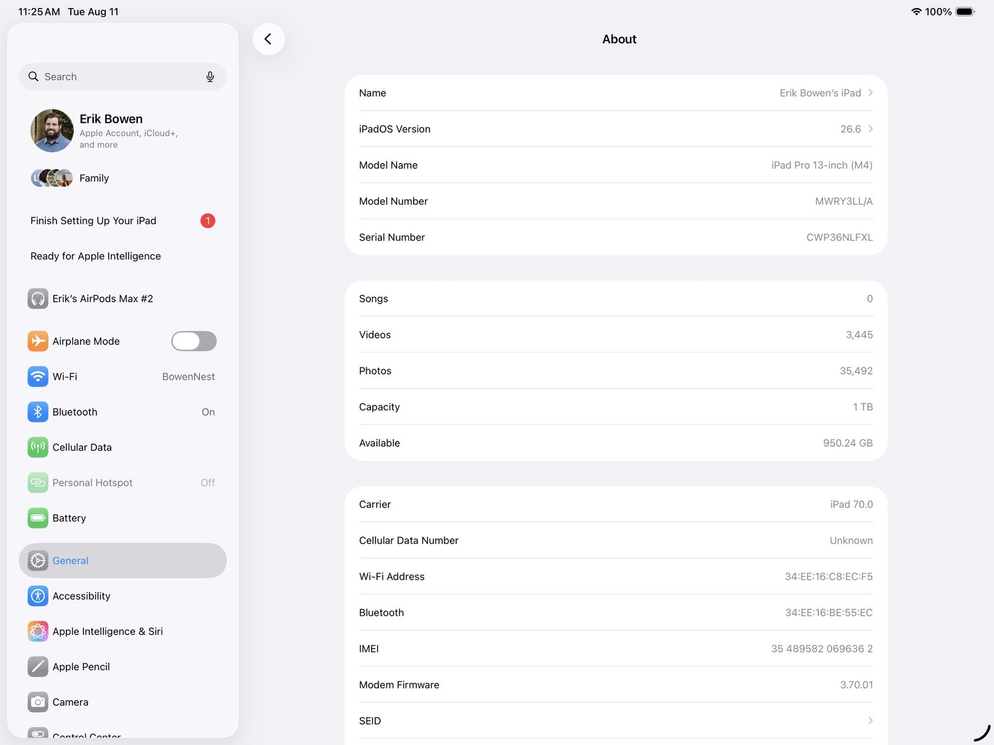The height and width of the screenshot is (745, 994).
Task: Open the Family avatars group
Action: [x=52, y=178]
